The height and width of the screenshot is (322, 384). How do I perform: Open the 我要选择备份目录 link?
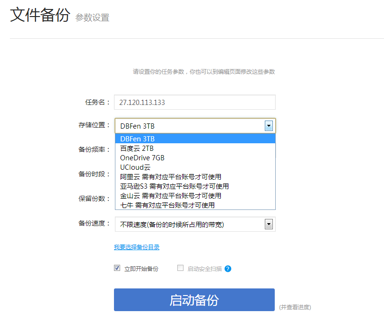(x=137, y=247)
